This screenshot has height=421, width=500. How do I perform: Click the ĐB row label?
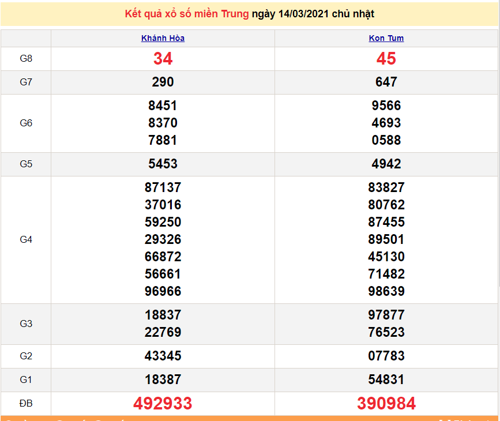[x=26, y=404]
